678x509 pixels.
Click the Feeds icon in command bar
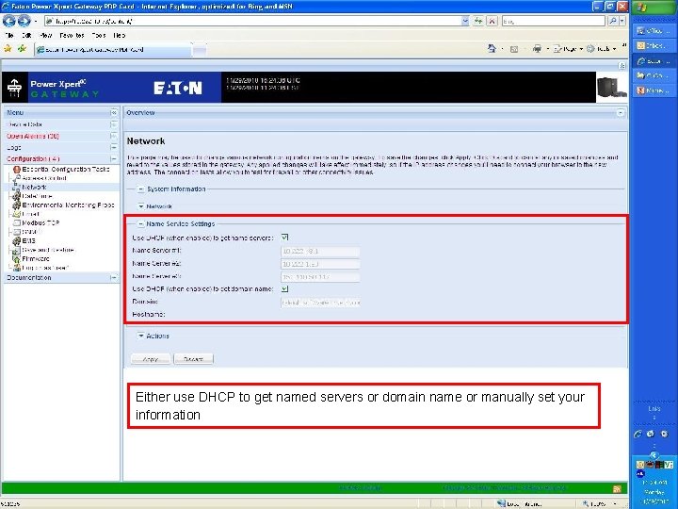pos(514,49)
